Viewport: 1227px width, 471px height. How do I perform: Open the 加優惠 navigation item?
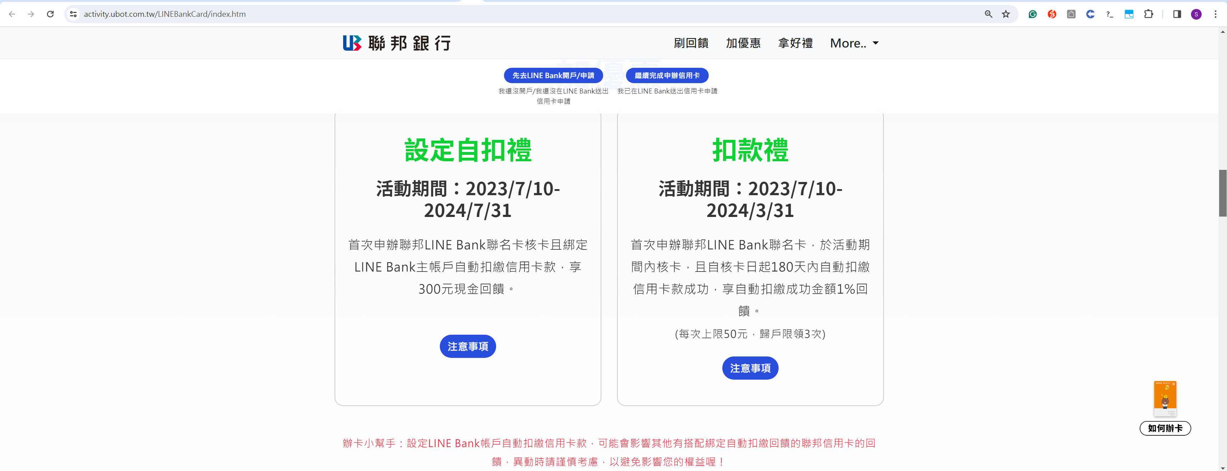point(743,43)
